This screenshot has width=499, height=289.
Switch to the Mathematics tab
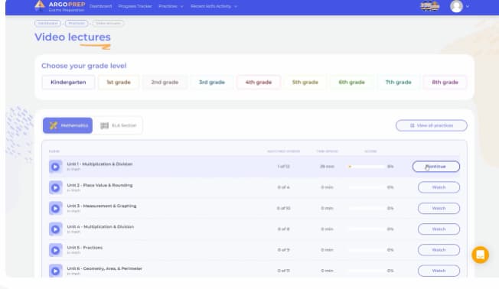(68, 125)
